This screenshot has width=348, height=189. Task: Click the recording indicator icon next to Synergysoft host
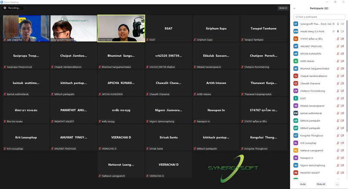333,24
